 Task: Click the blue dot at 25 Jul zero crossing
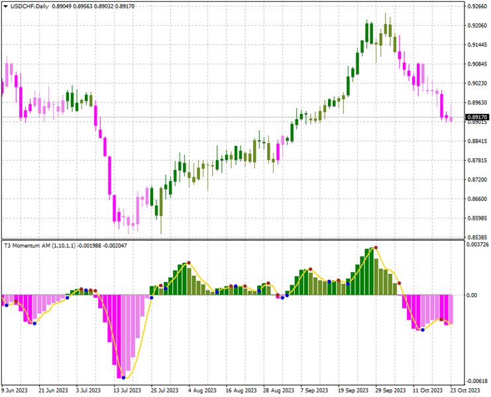tap(151, 298)
